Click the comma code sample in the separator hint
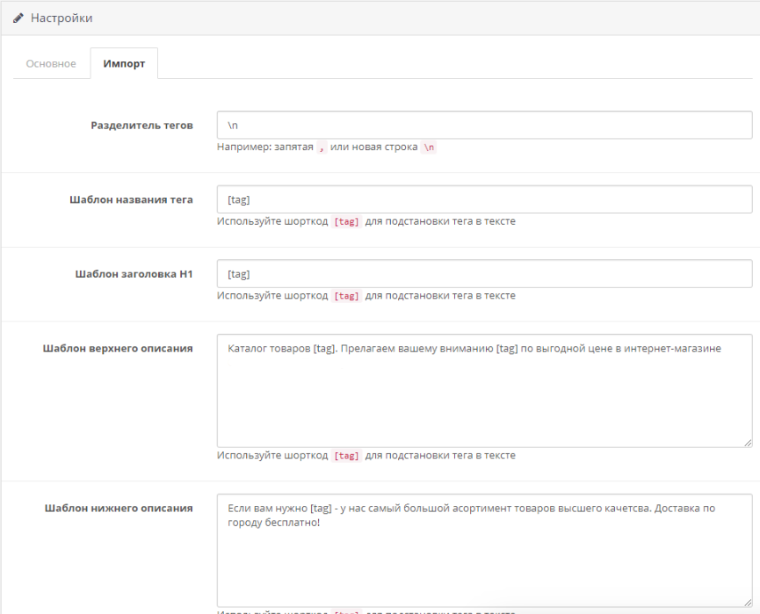This screenshot has width=760, height=614. 322,148
